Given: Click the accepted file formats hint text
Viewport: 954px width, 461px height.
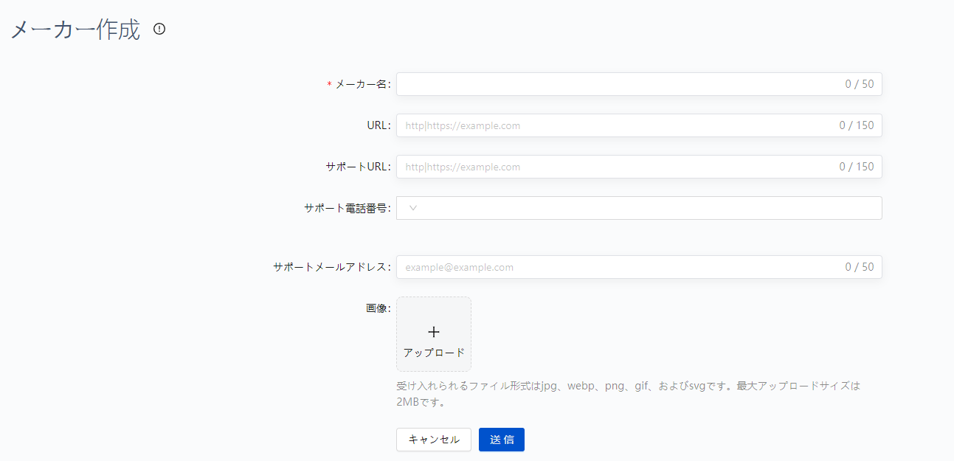Looking at the screenshot, I should [627, 392].
